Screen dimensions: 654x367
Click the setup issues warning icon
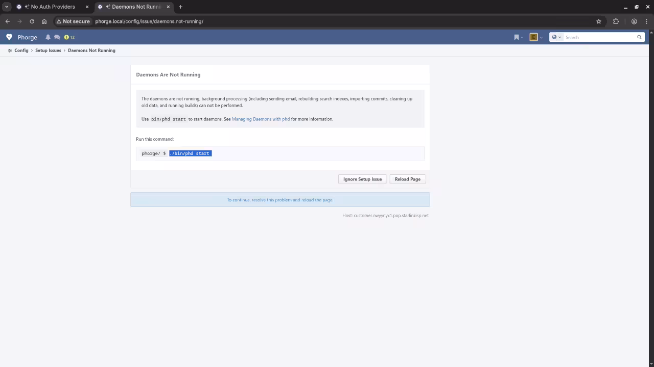click(x=67, y=37)
